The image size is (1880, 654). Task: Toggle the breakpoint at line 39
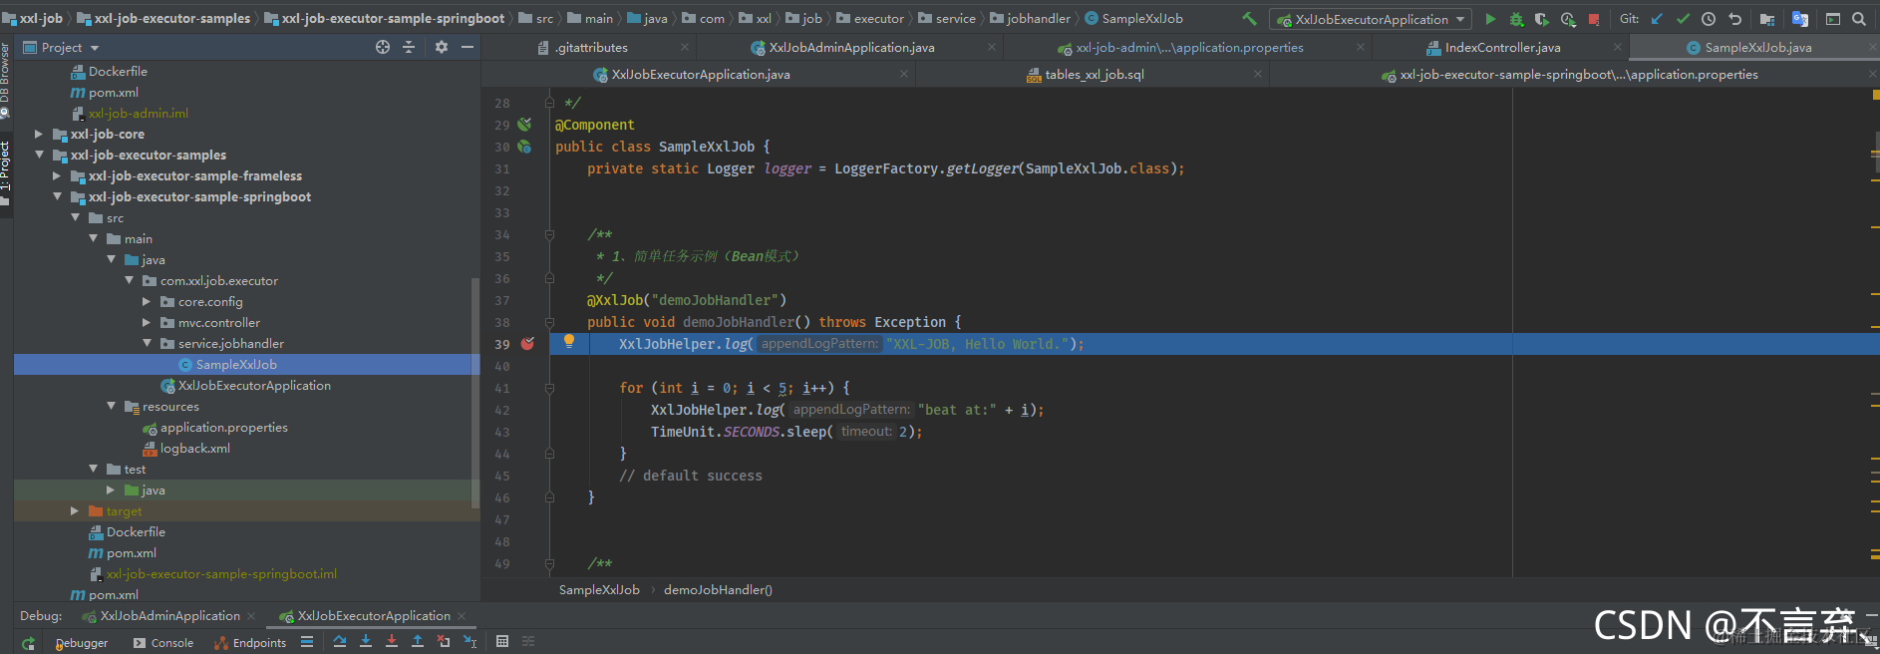coord(527,344)
